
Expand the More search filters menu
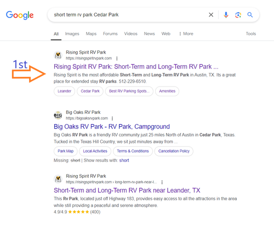(186, 34)
